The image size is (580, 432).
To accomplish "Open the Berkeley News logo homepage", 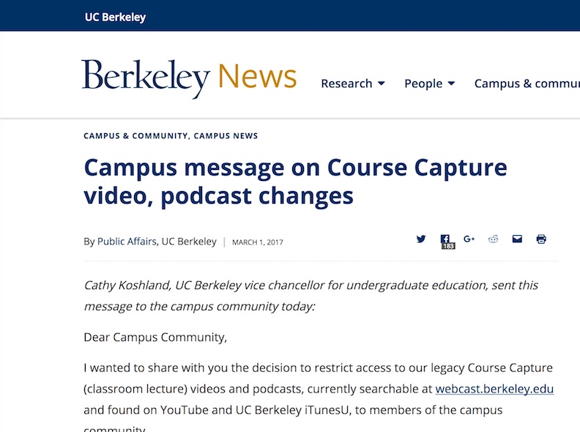I will point(189,78).
